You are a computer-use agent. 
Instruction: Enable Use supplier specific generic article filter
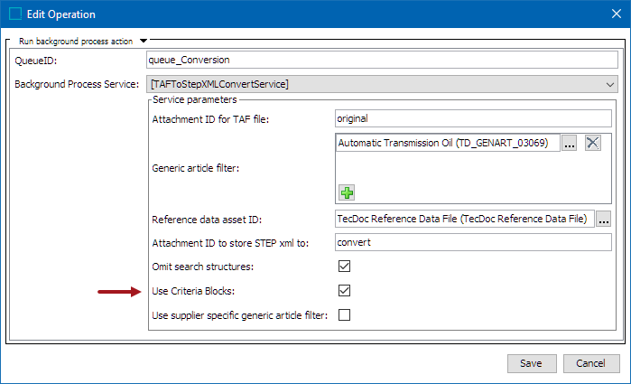pyautogui.click(x=344, y=314)
